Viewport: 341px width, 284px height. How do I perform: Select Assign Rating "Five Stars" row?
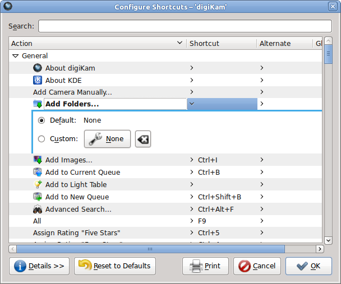click(165, 233)
